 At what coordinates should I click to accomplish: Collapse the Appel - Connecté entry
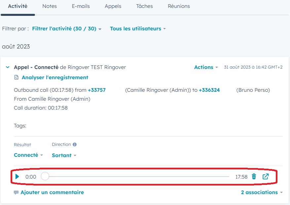[x=8, y=67]
